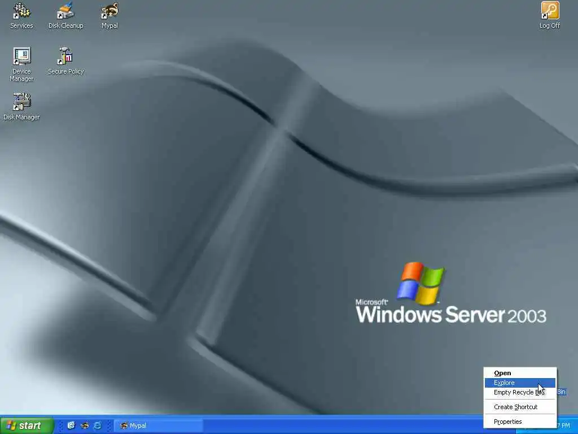Switch to the Mypal taskbar button

tap(158, 426)
